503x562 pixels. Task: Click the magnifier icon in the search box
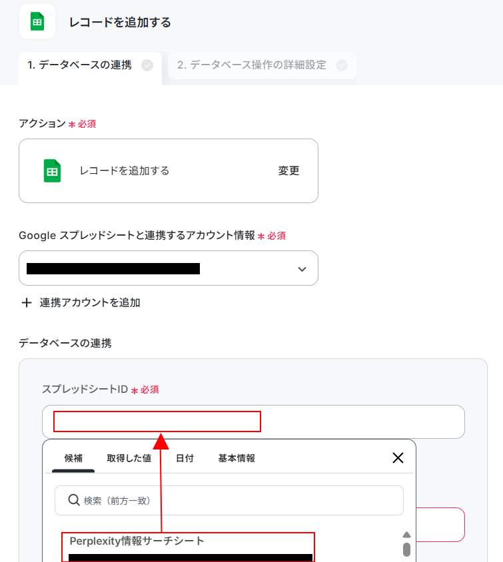73,499
